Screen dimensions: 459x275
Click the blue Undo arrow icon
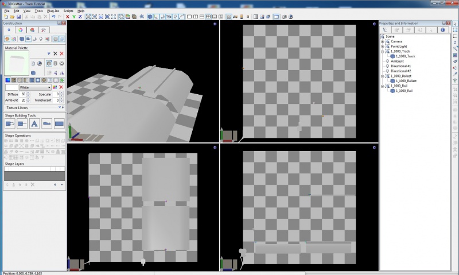53,17
